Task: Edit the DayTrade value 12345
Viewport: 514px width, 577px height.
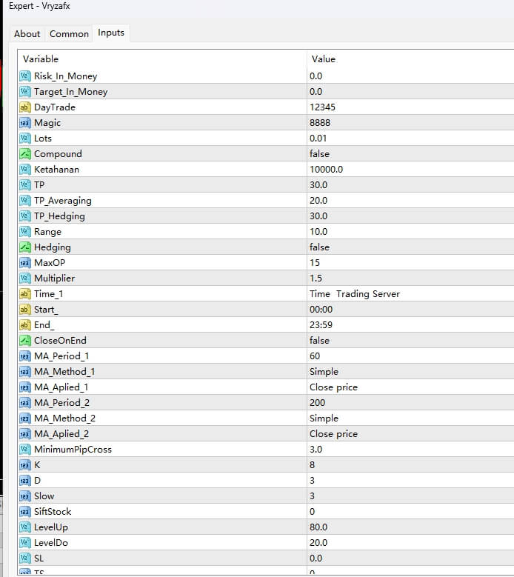Action: click(322, 107)
